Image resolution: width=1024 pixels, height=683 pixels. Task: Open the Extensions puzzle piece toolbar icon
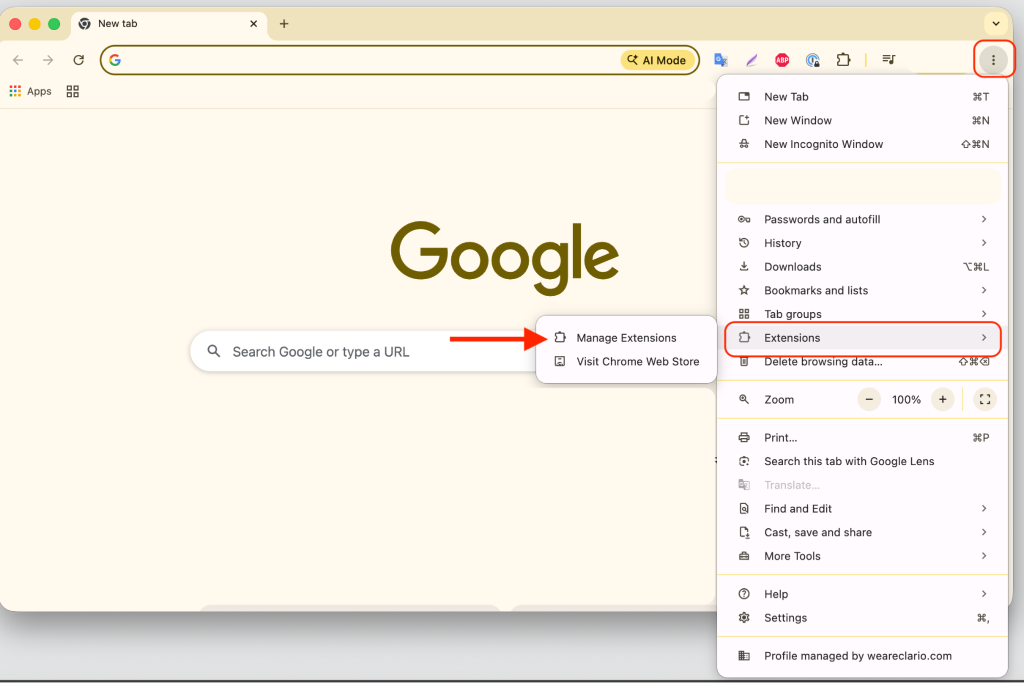coord(843,60)
